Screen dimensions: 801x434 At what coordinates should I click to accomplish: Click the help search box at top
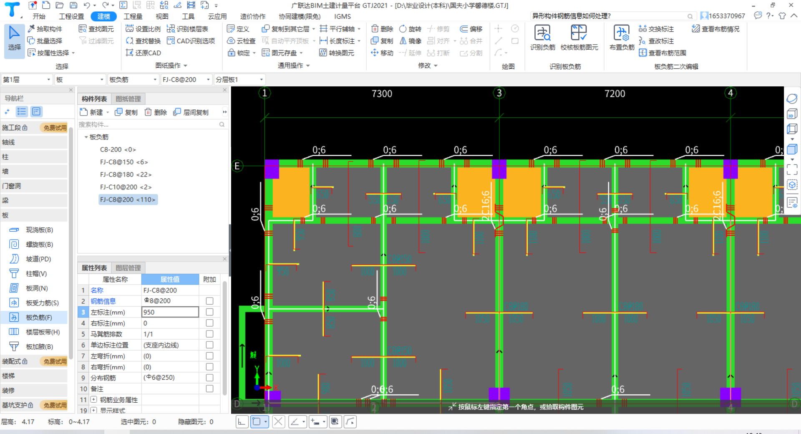(613, 16)
